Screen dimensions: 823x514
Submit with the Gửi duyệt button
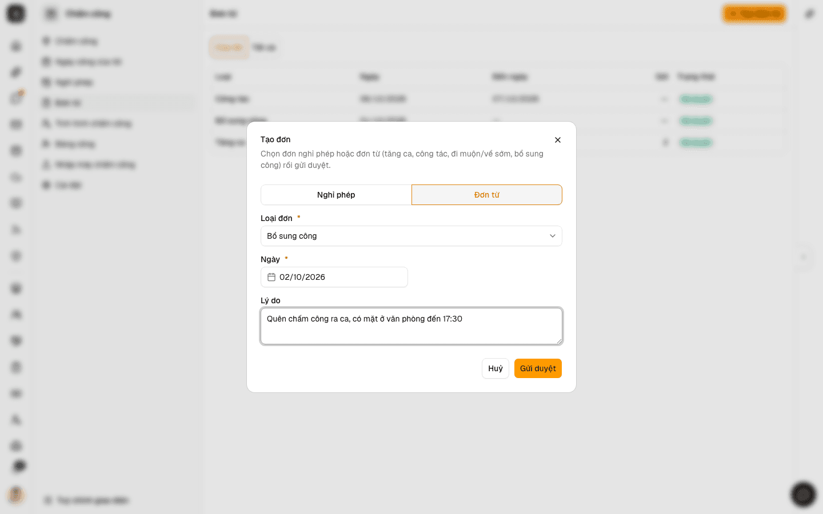(x=538, y=368)
